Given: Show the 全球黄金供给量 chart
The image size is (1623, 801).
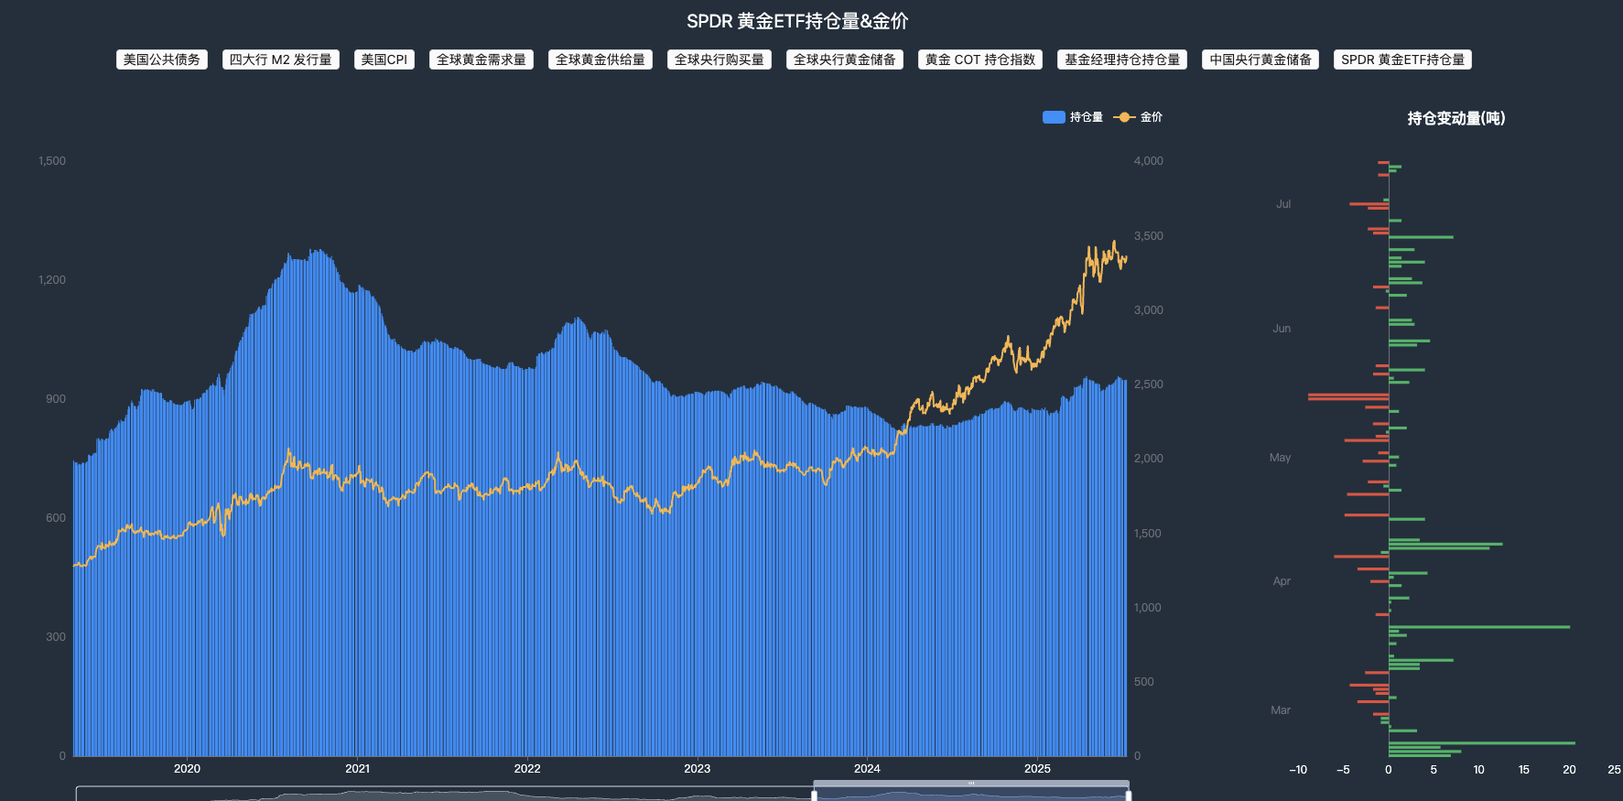Looking at the screenshot, I should click(x=601, y=60).
